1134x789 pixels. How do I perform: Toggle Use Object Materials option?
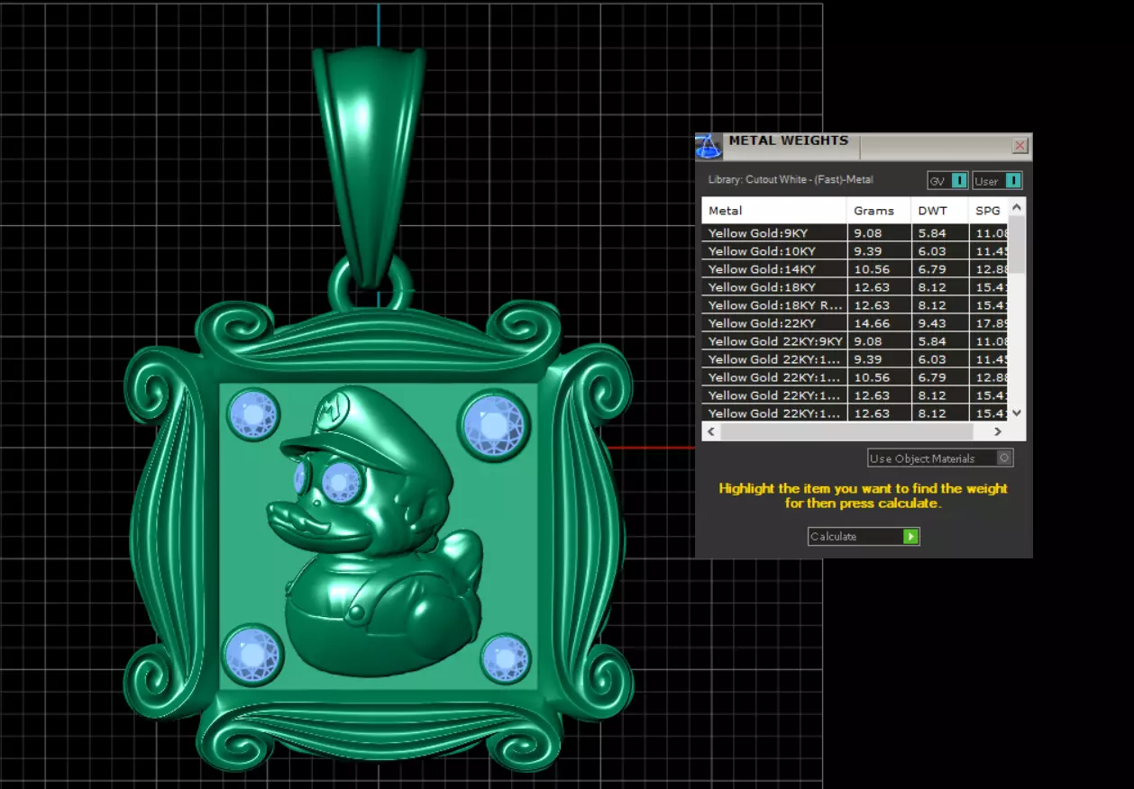(x=940, y=458)
